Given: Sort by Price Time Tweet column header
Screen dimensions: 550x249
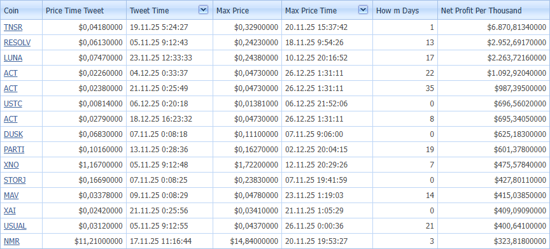Looking at the screenshot, I should pos(85,10).
